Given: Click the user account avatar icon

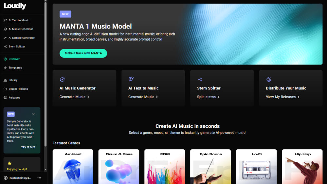Looking at the screenshot, I should point(6,178).
